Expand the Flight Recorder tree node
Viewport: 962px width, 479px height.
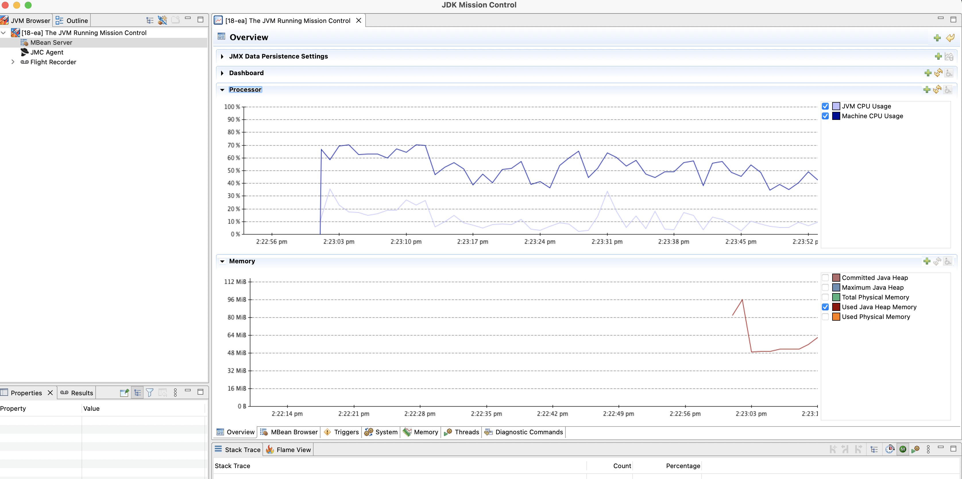13,62
